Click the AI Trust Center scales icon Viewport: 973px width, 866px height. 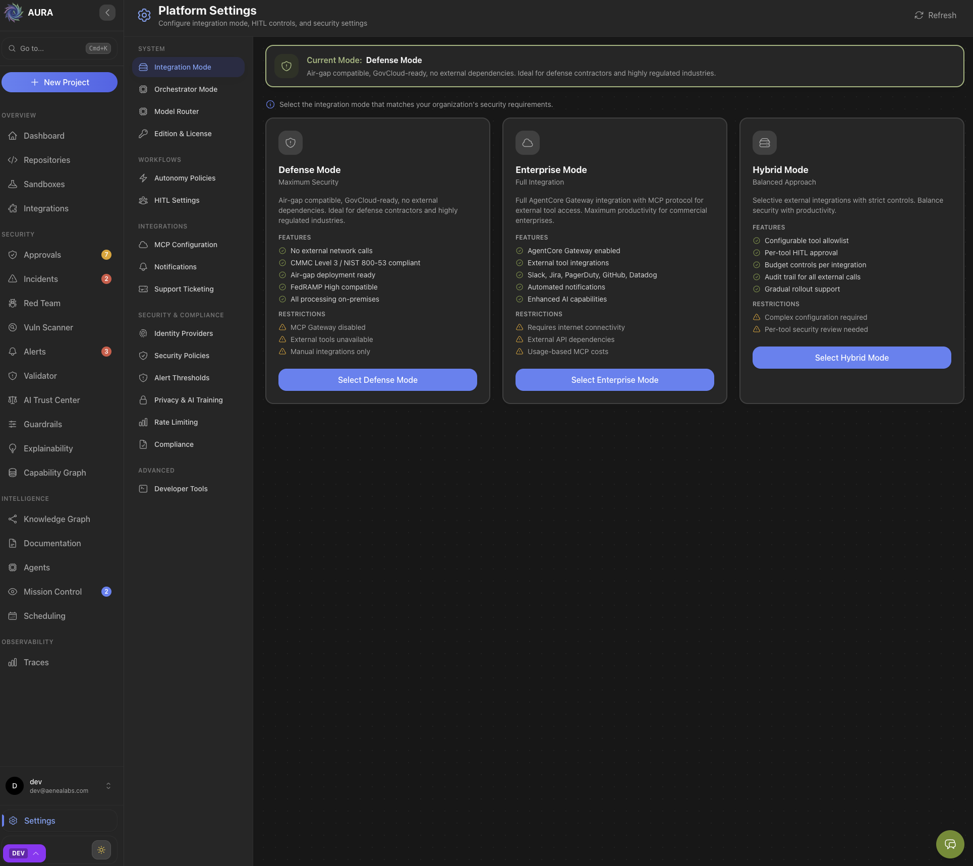[13, 400]
